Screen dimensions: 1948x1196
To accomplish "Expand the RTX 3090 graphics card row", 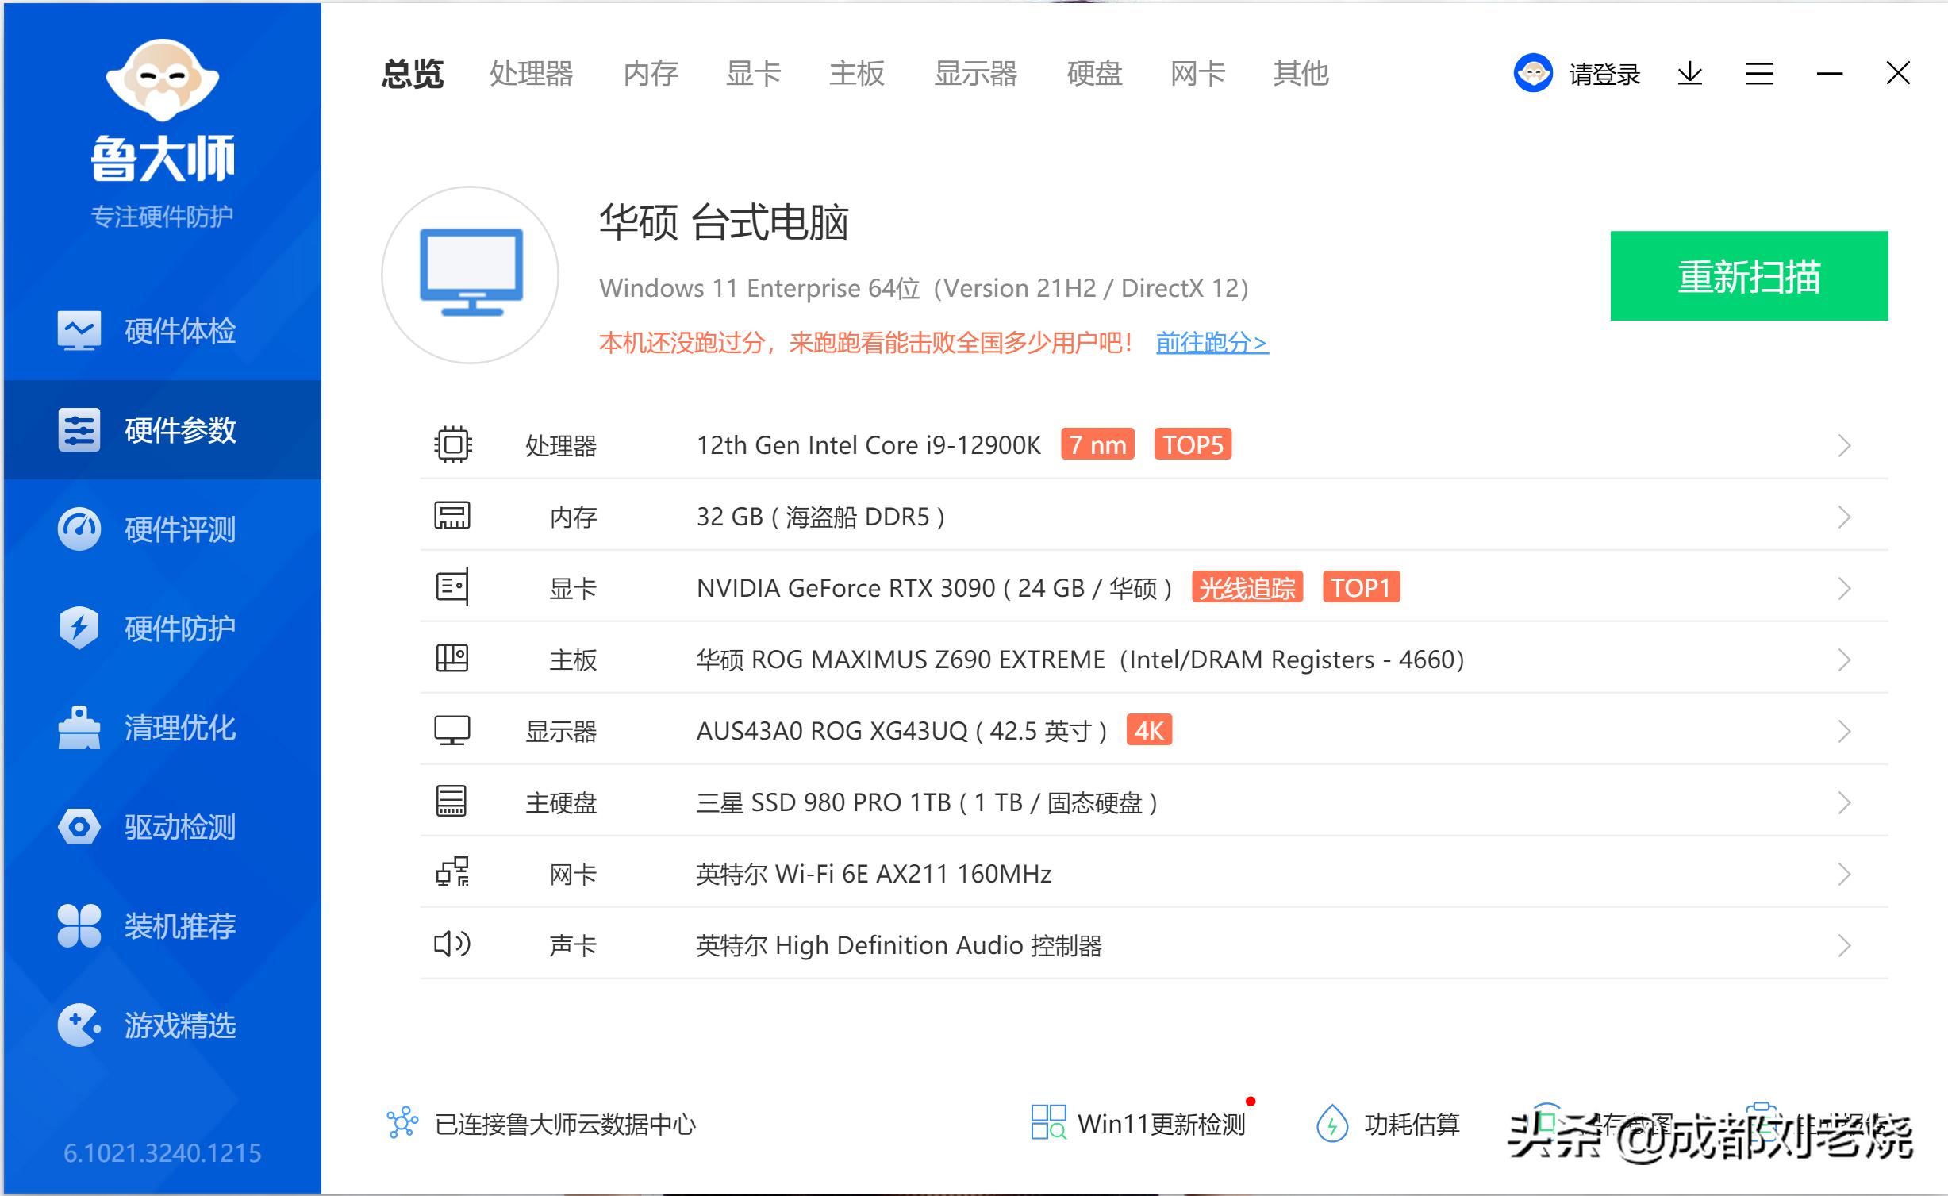I will click(1842, 588).
